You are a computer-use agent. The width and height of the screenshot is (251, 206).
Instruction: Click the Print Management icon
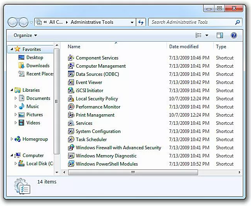click(x=71, y=115)
